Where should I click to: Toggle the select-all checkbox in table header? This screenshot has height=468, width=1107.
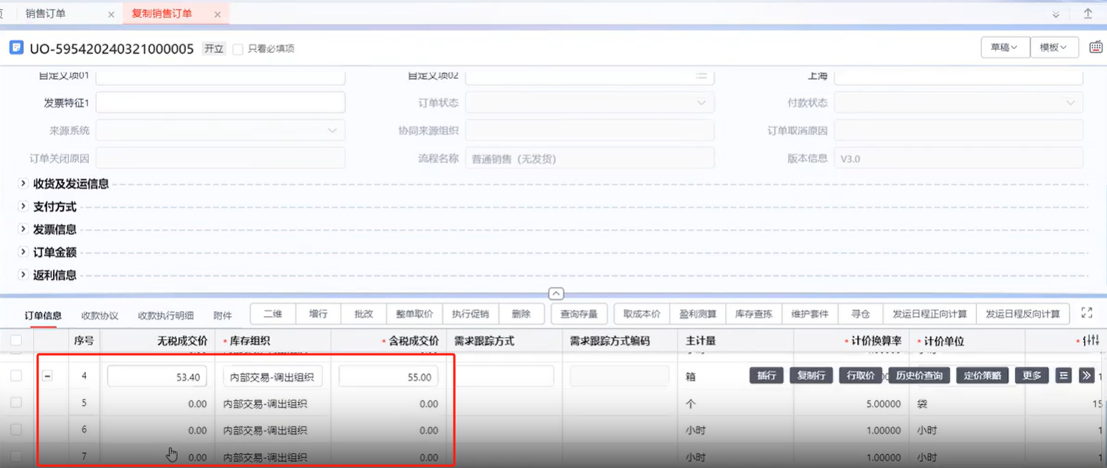16,340
